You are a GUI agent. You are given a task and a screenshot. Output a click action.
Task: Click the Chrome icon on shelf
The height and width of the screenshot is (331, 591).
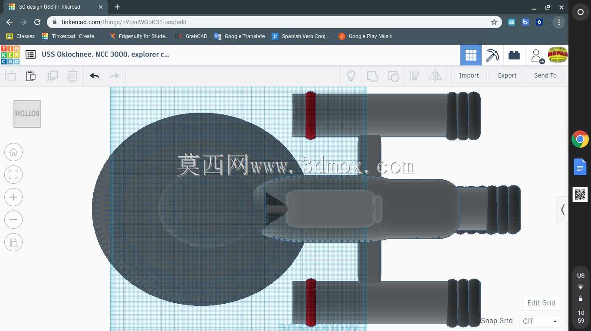click(580, 140)
